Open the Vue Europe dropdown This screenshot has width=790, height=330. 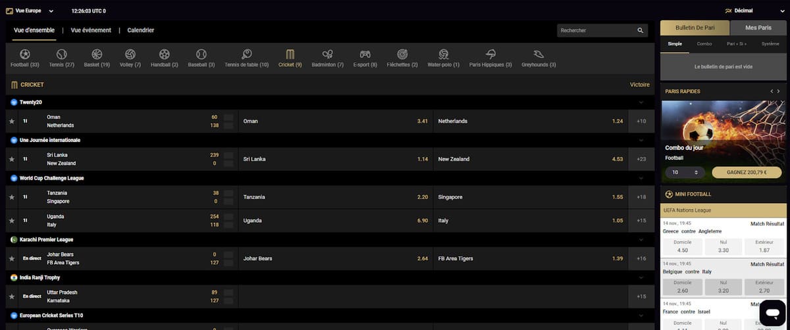pyautogui.click(x=30, y=11)
